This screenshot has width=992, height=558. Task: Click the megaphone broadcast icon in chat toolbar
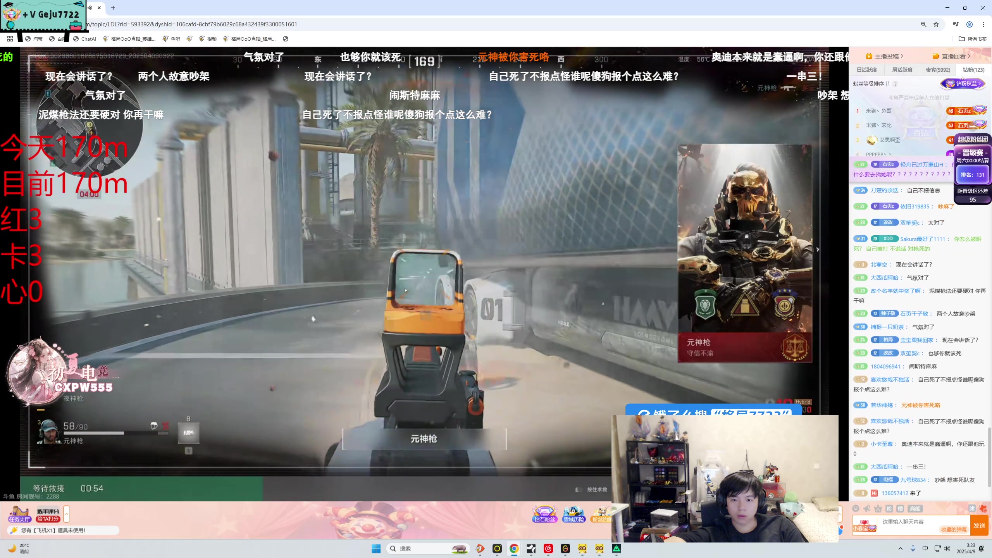867,508
